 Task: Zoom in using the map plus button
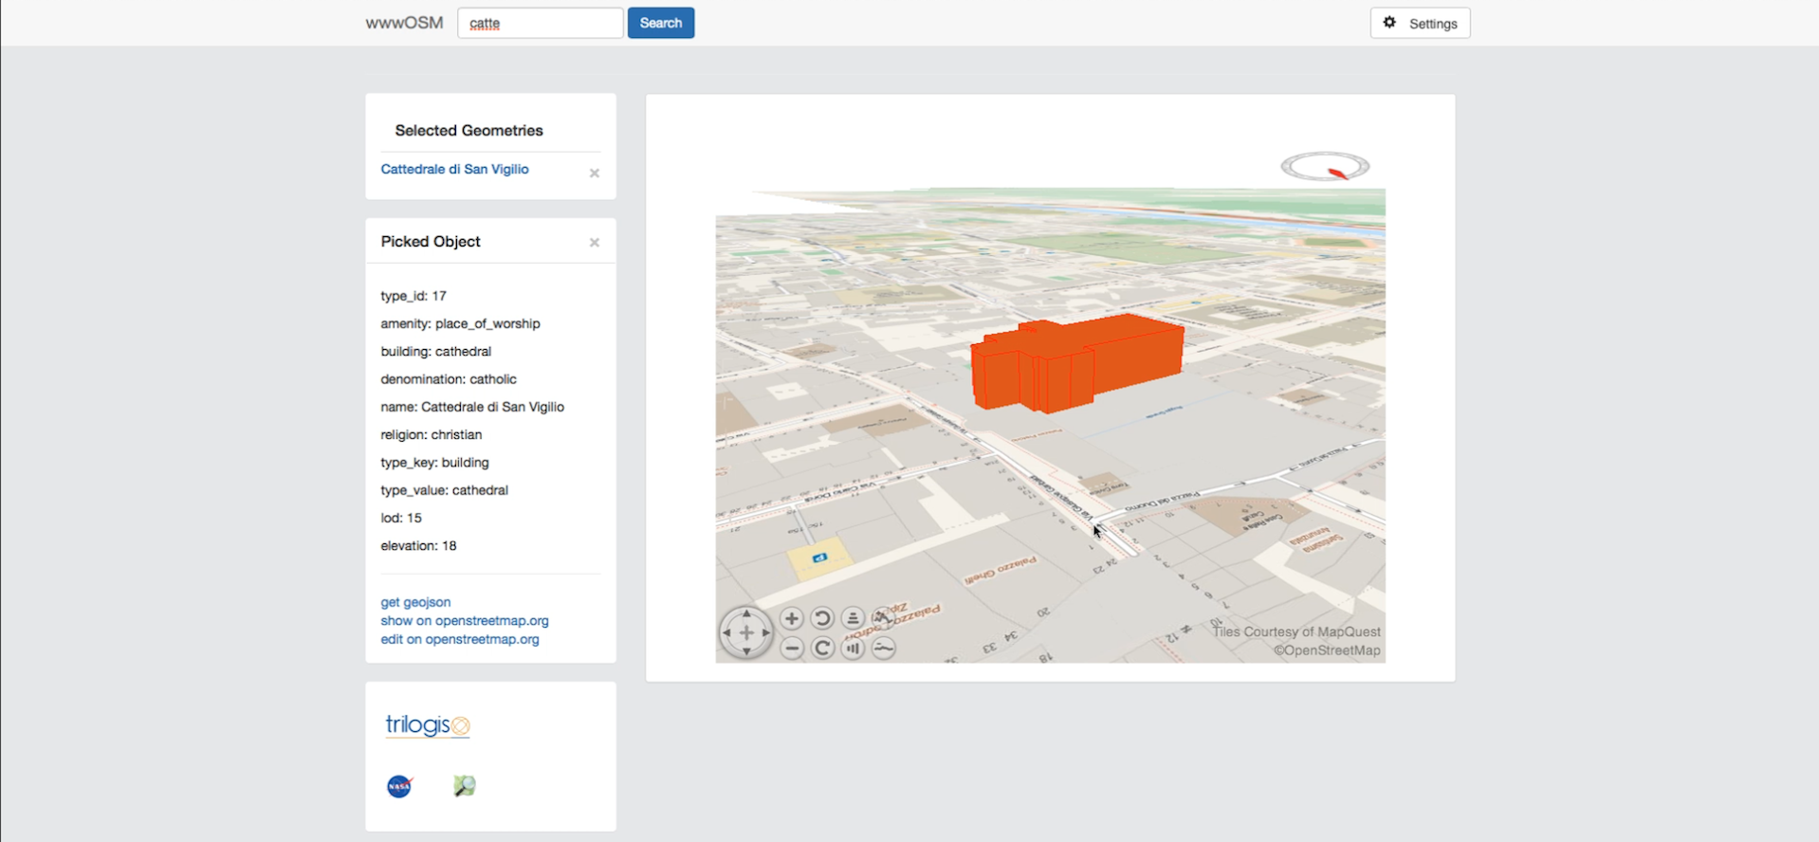pos(792,618)
